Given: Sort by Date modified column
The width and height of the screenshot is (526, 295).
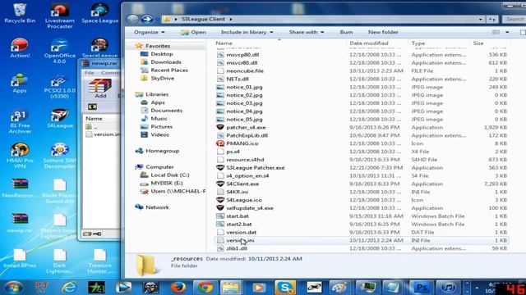Looking at the screenshot, I should 369,43.
